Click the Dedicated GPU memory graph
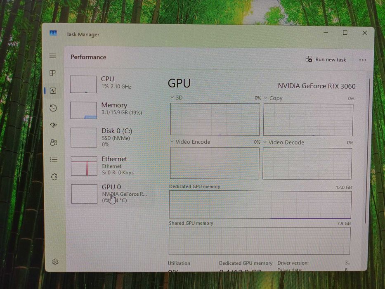 coord(260,205)
